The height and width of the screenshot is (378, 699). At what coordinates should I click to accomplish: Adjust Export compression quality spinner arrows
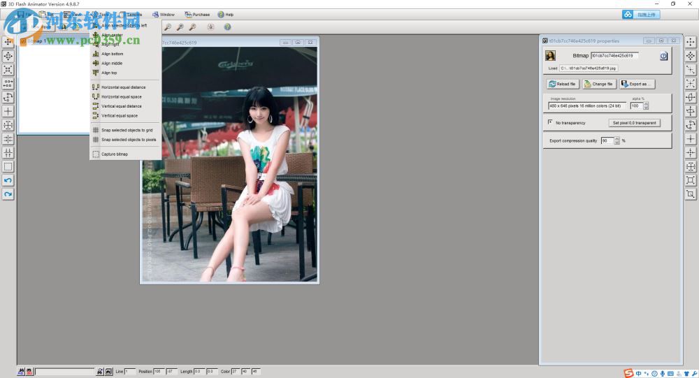click(617, 141)
